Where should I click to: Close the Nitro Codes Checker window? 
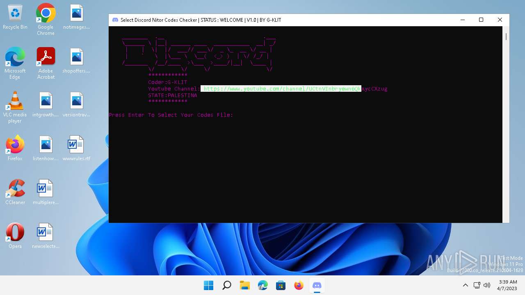coord(500,20)
